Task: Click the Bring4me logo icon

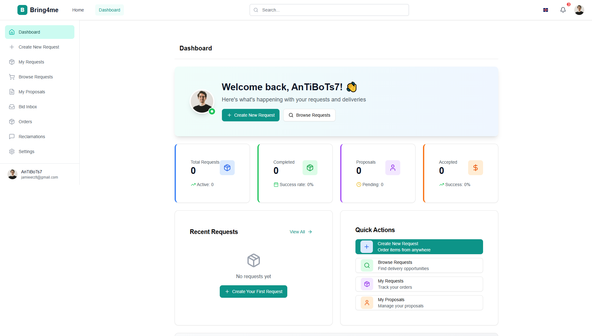Action: point(22,10)
